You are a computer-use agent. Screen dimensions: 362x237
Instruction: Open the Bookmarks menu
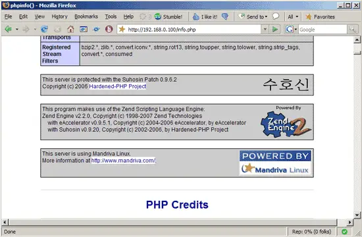[x=86, y=16]
